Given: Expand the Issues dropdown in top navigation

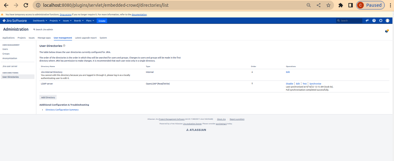Looking at the screenshot, I should [x=67, y=21].
